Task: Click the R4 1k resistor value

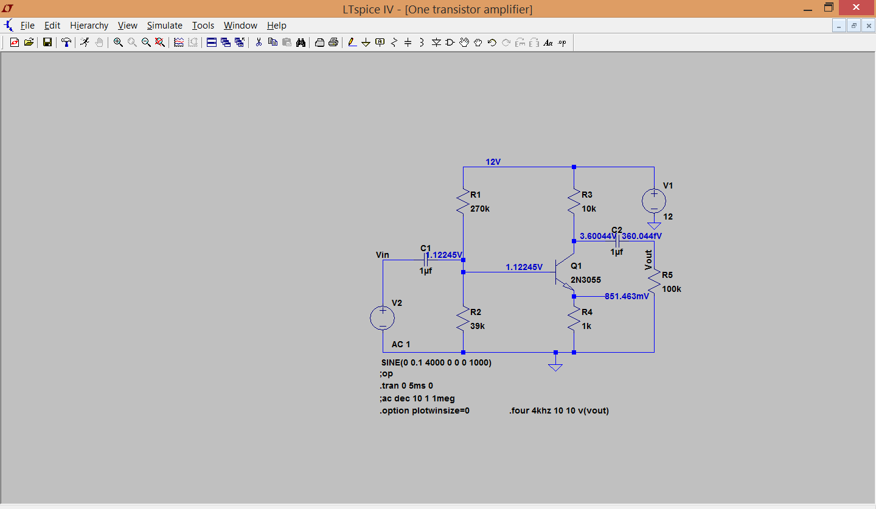Action: pos(586,326)
